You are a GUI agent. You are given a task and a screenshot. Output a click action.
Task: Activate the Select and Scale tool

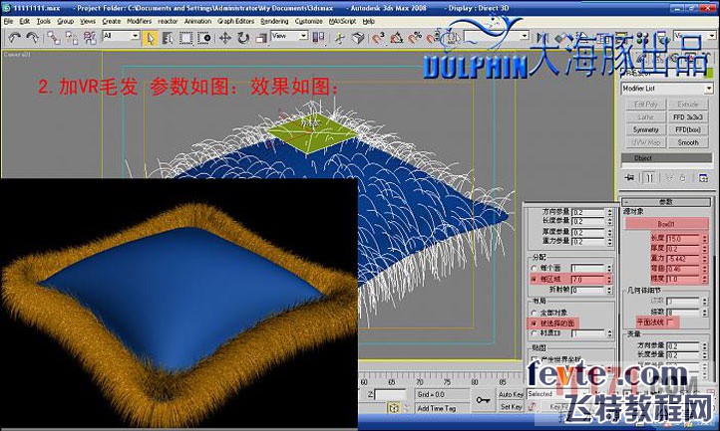pyautogui.click(x=261, y=38)
